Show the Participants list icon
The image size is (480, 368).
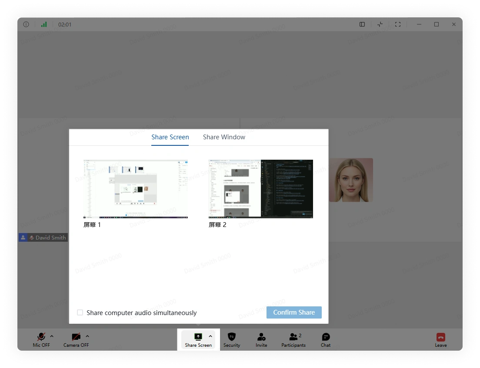293,337
